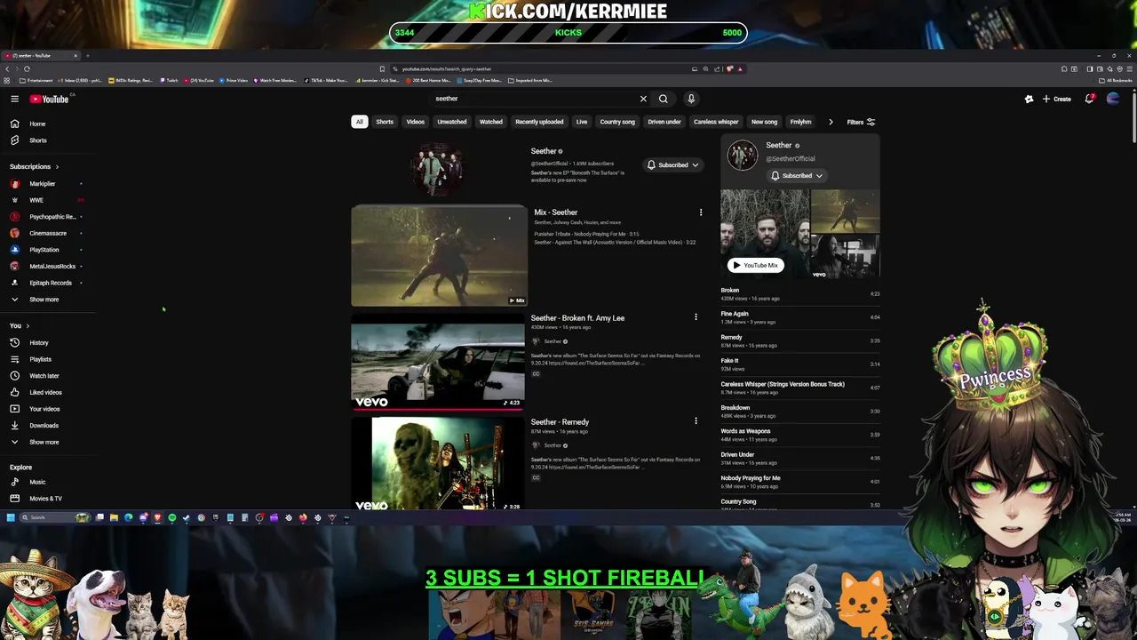This screenshot has height=640, width=1137.
Task: Select the Country song filter chip
Action: 617,122
